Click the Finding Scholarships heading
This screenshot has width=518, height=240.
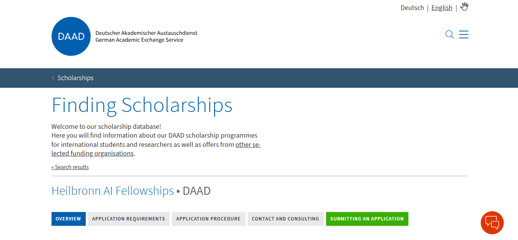142,105
